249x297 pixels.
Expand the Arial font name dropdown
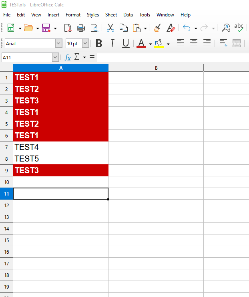58,43
